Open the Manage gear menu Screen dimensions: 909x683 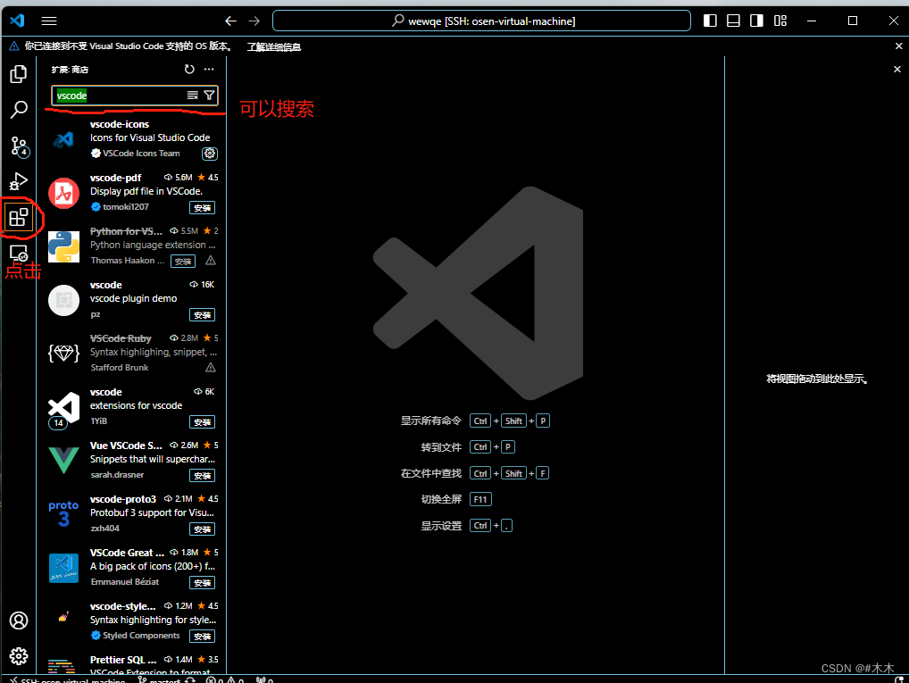19,656
